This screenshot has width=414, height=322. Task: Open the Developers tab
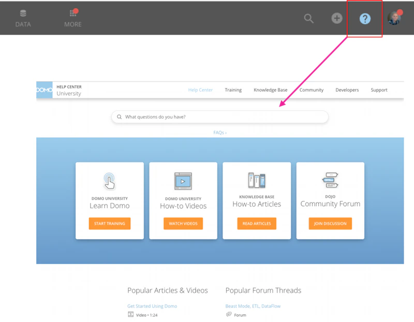347,90
